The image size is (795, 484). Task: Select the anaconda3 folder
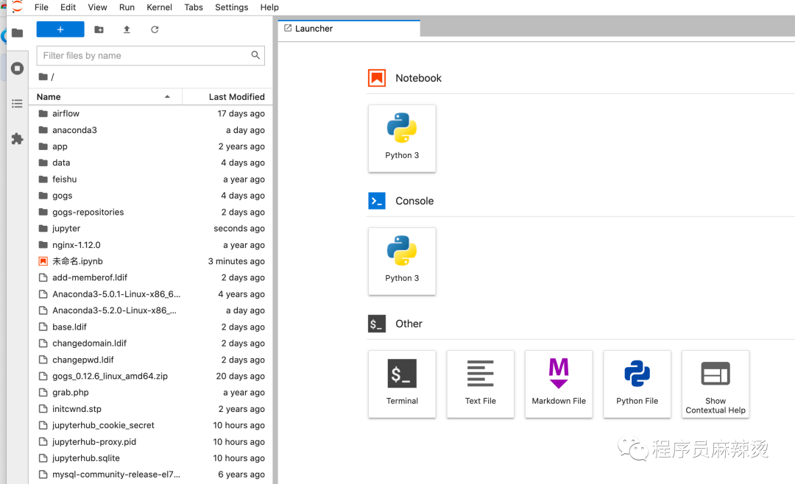click(x=151, y=129)
